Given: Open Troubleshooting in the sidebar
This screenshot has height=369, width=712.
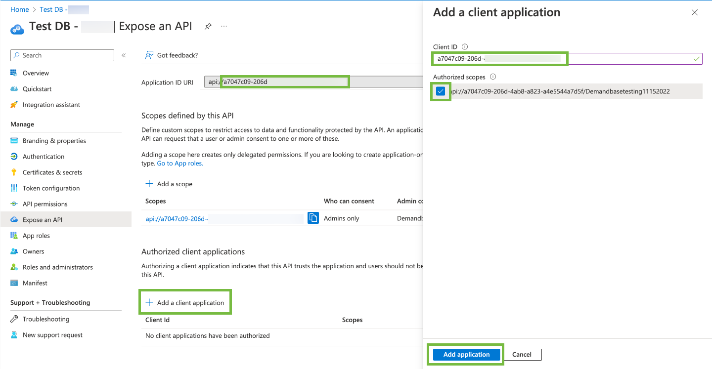Looking at the screenshot, I should tap(46, 319).
